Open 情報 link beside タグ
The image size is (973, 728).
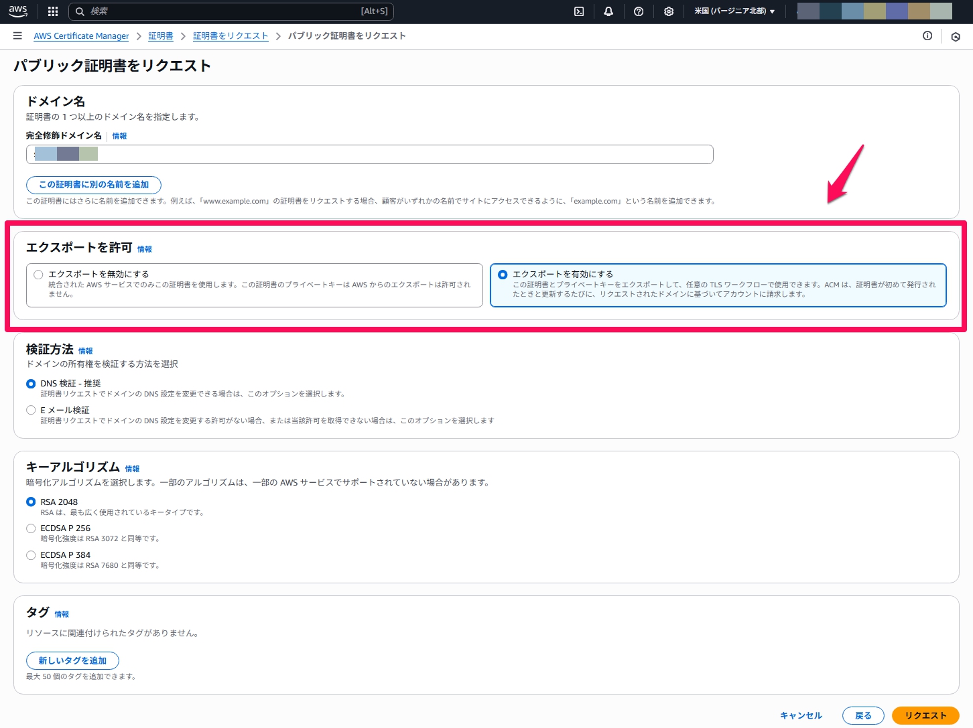pyautogui.click(x=62, y=614)
